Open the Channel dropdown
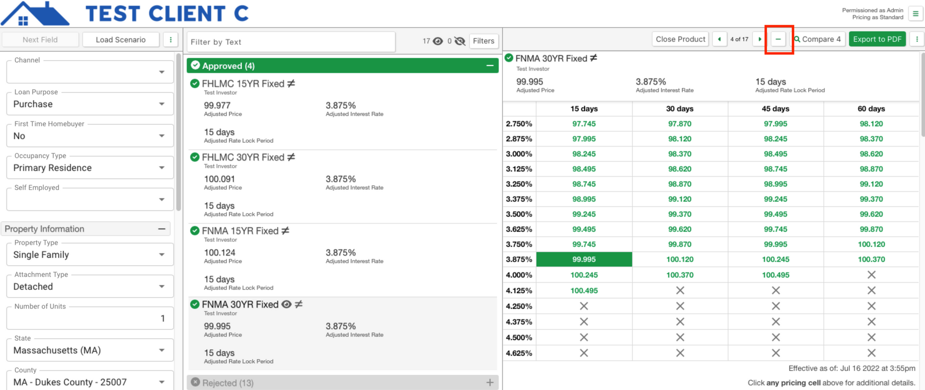Screen dimensions: 925x390 tap(90, 72)
